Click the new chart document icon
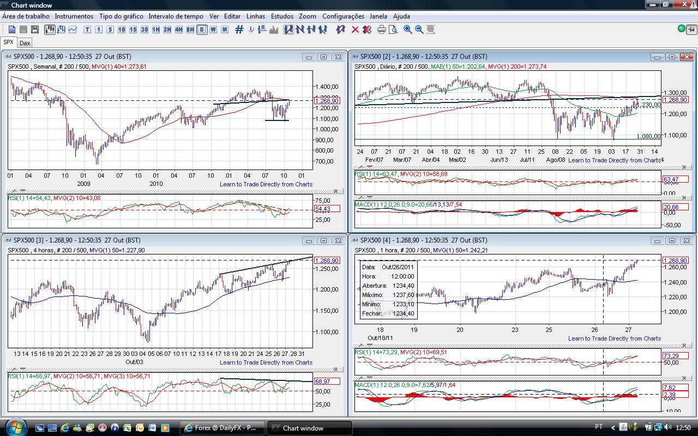 click(x=12, y=29)
